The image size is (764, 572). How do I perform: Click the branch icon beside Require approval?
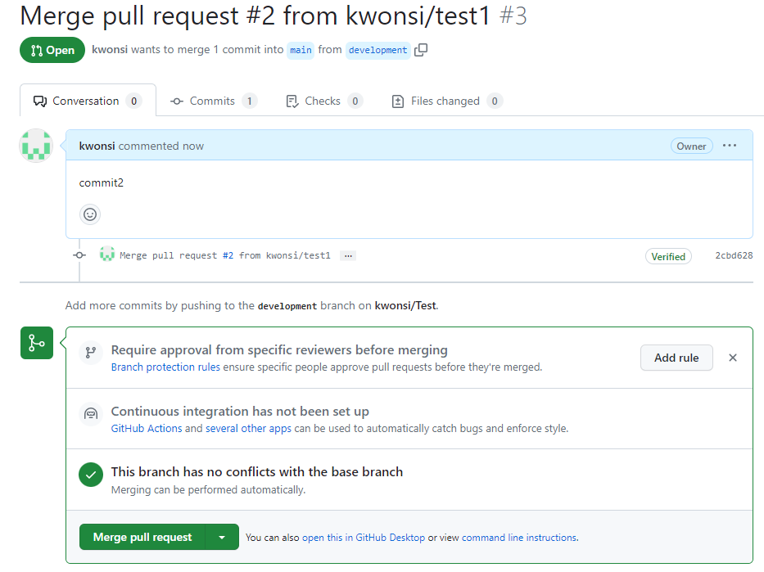click(x=91, y=352)
